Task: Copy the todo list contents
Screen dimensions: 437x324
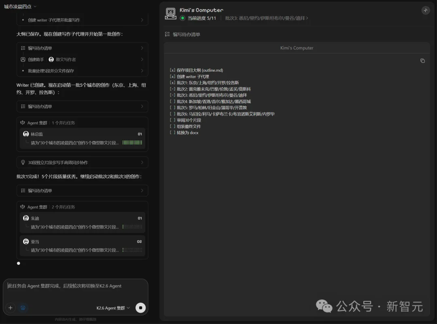Action: [x=422, y=61]
